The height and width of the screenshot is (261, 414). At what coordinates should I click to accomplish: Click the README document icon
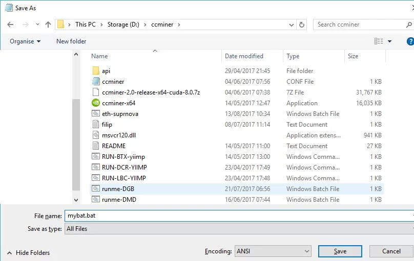pyautogui.click(x=96, y=146)
